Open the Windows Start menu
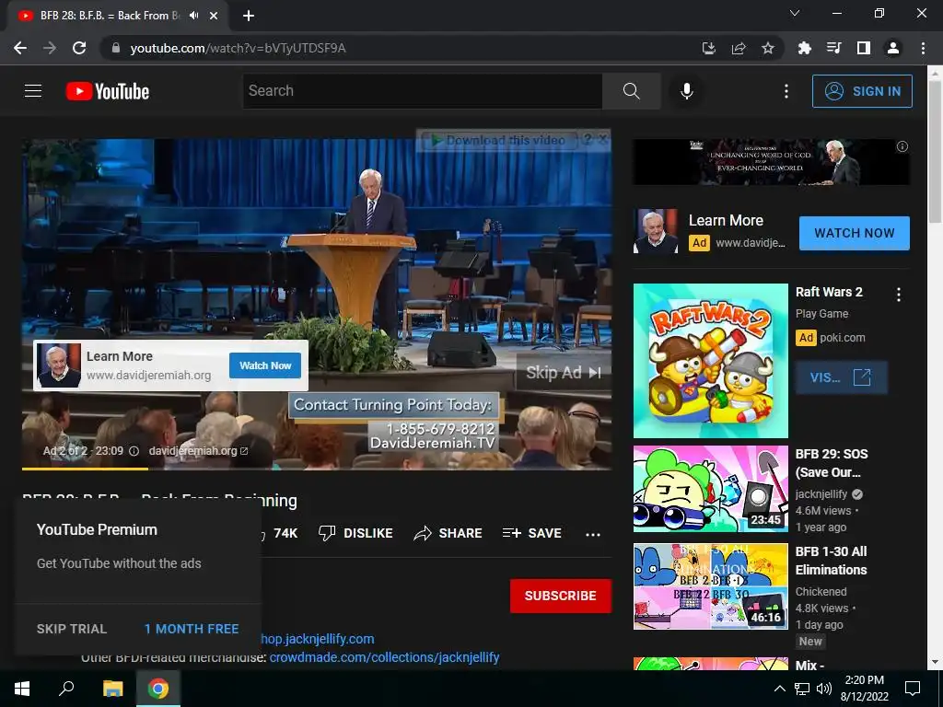Screen dimensions: 943x707 tap(22, 689)
